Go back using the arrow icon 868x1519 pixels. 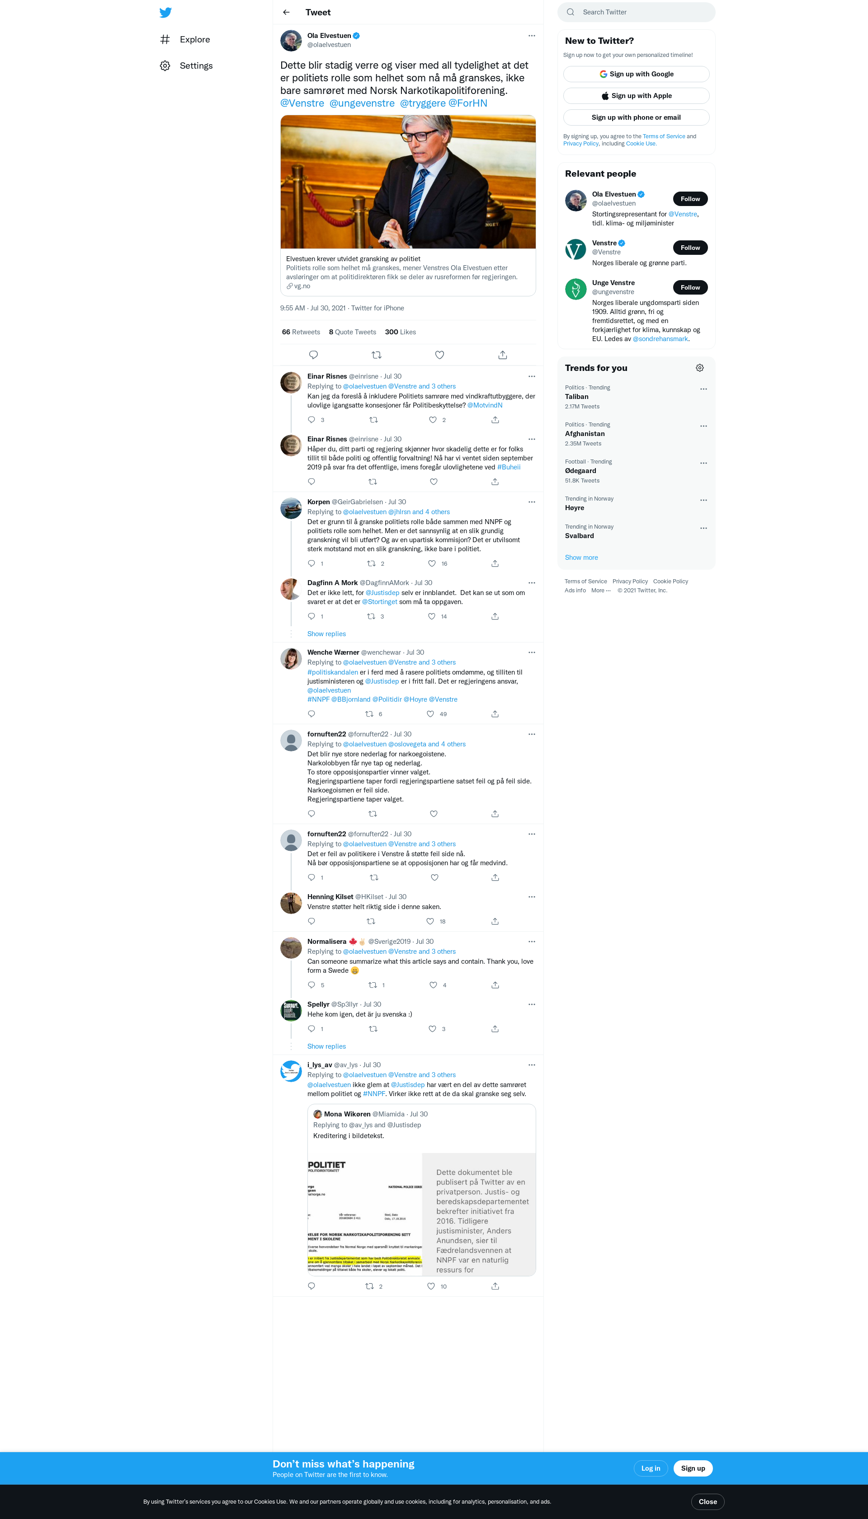[x=286, y=13]
